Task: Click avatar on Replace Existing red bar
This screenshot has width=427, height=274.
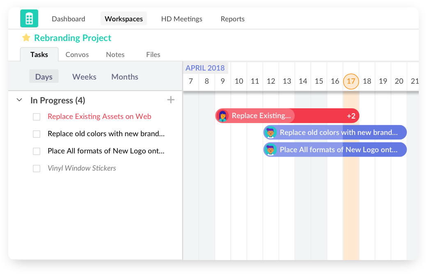Action: (x=223, y=116)
